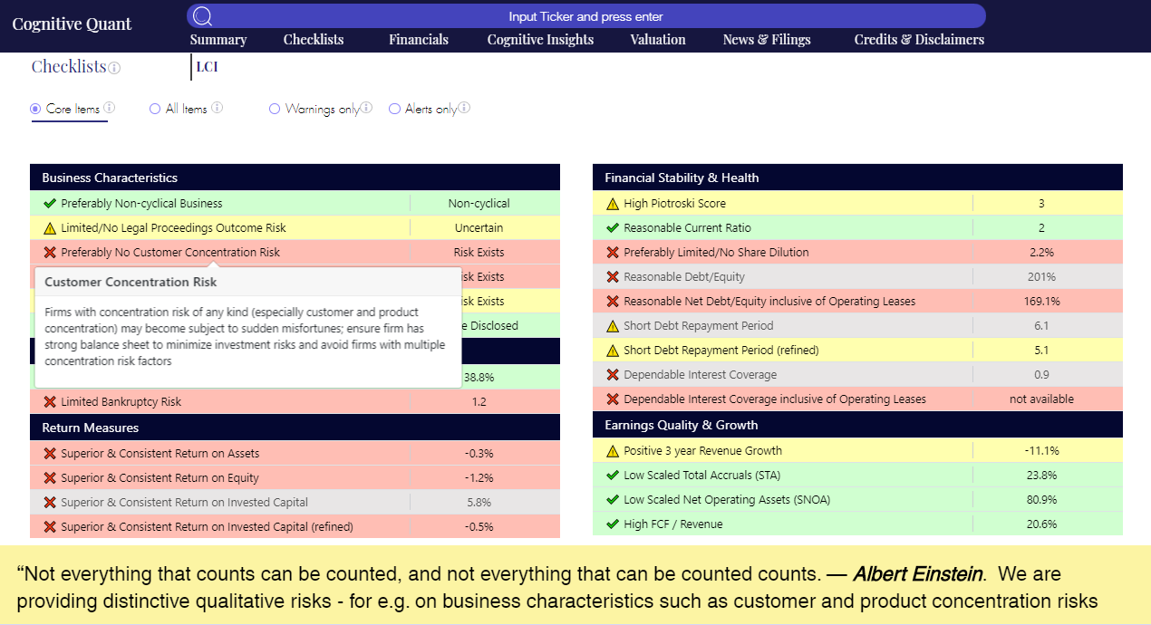
Task: Click the Uncertain value cell
Action: click(x=479, y=228)
